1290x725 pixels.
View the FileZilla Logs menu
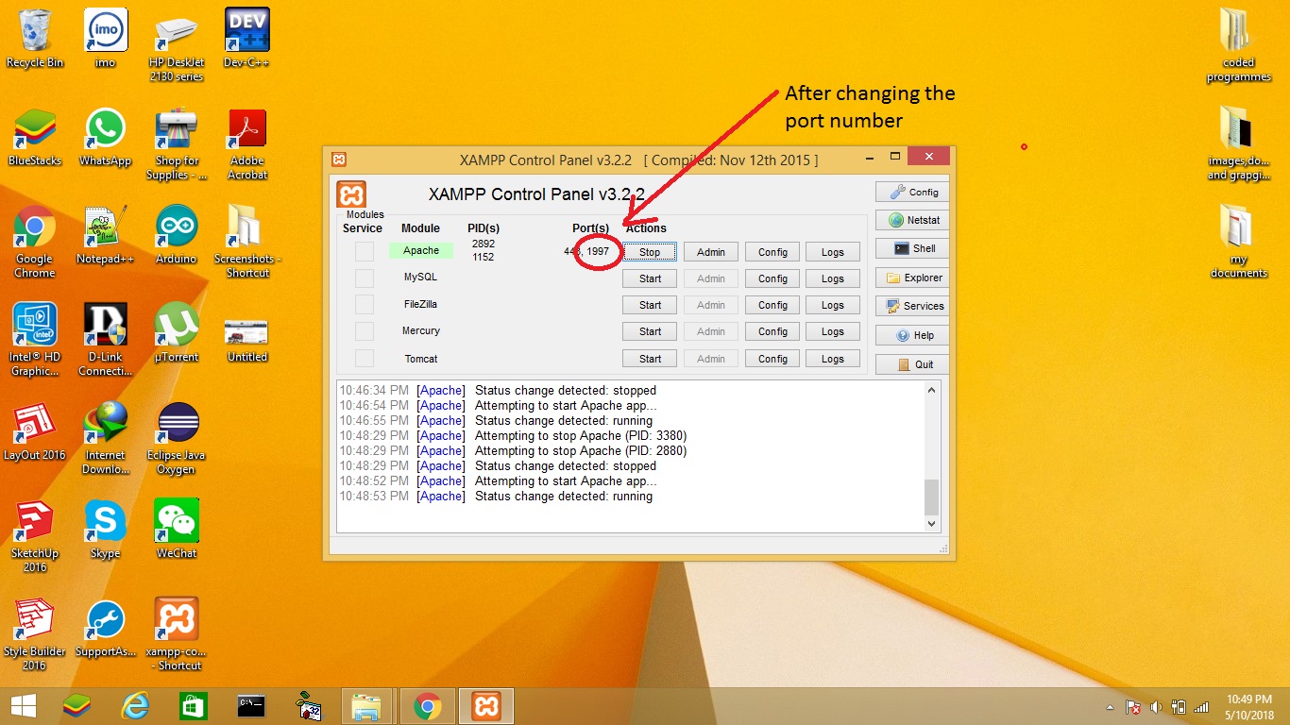(833, 305)
